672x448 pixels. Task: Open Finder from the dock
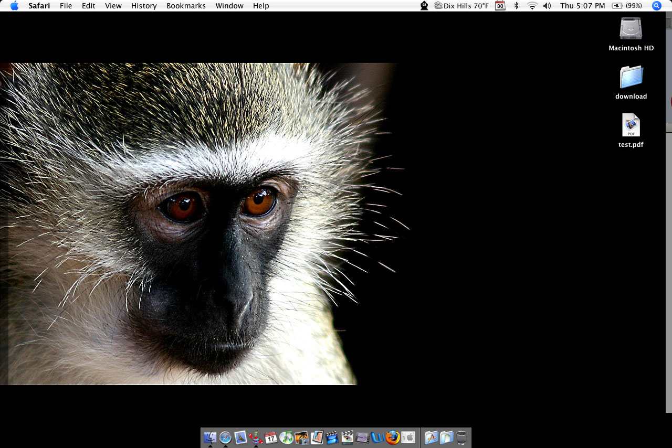210,437
